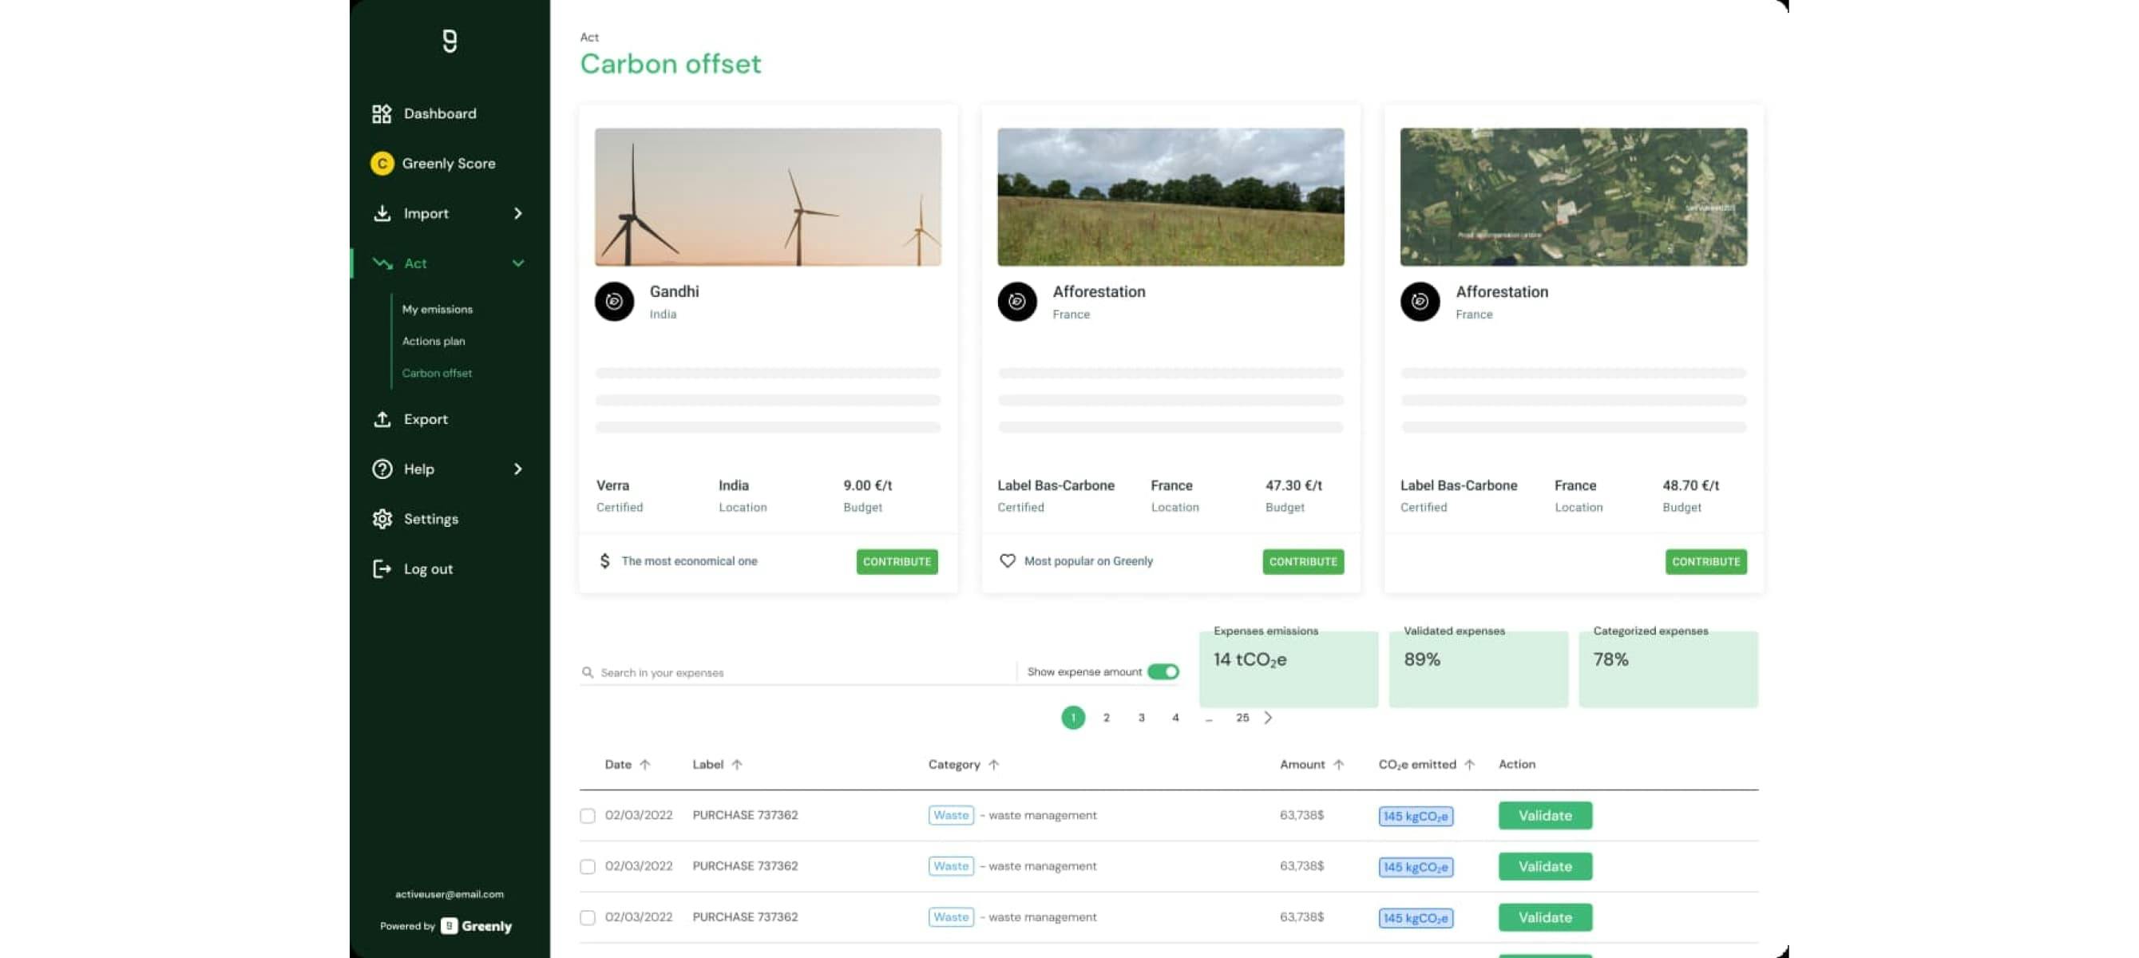The width and height of the screenshot is (2139, 958).
Task: Contribute to the Gandhi project in India
Action: [897, 561]
